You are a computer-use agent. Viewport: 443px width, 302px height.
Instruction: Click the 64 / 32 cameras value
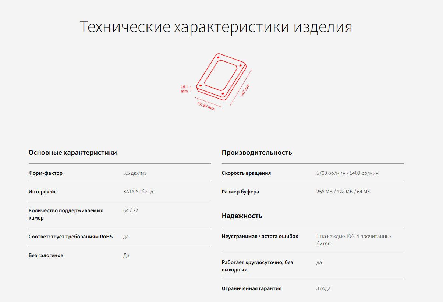pos(131,210)
